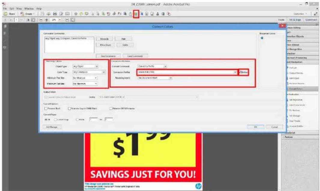320x191 pixels.
Task: Open the zoom percentage dropdown arrow
Action: coord(60,20)
